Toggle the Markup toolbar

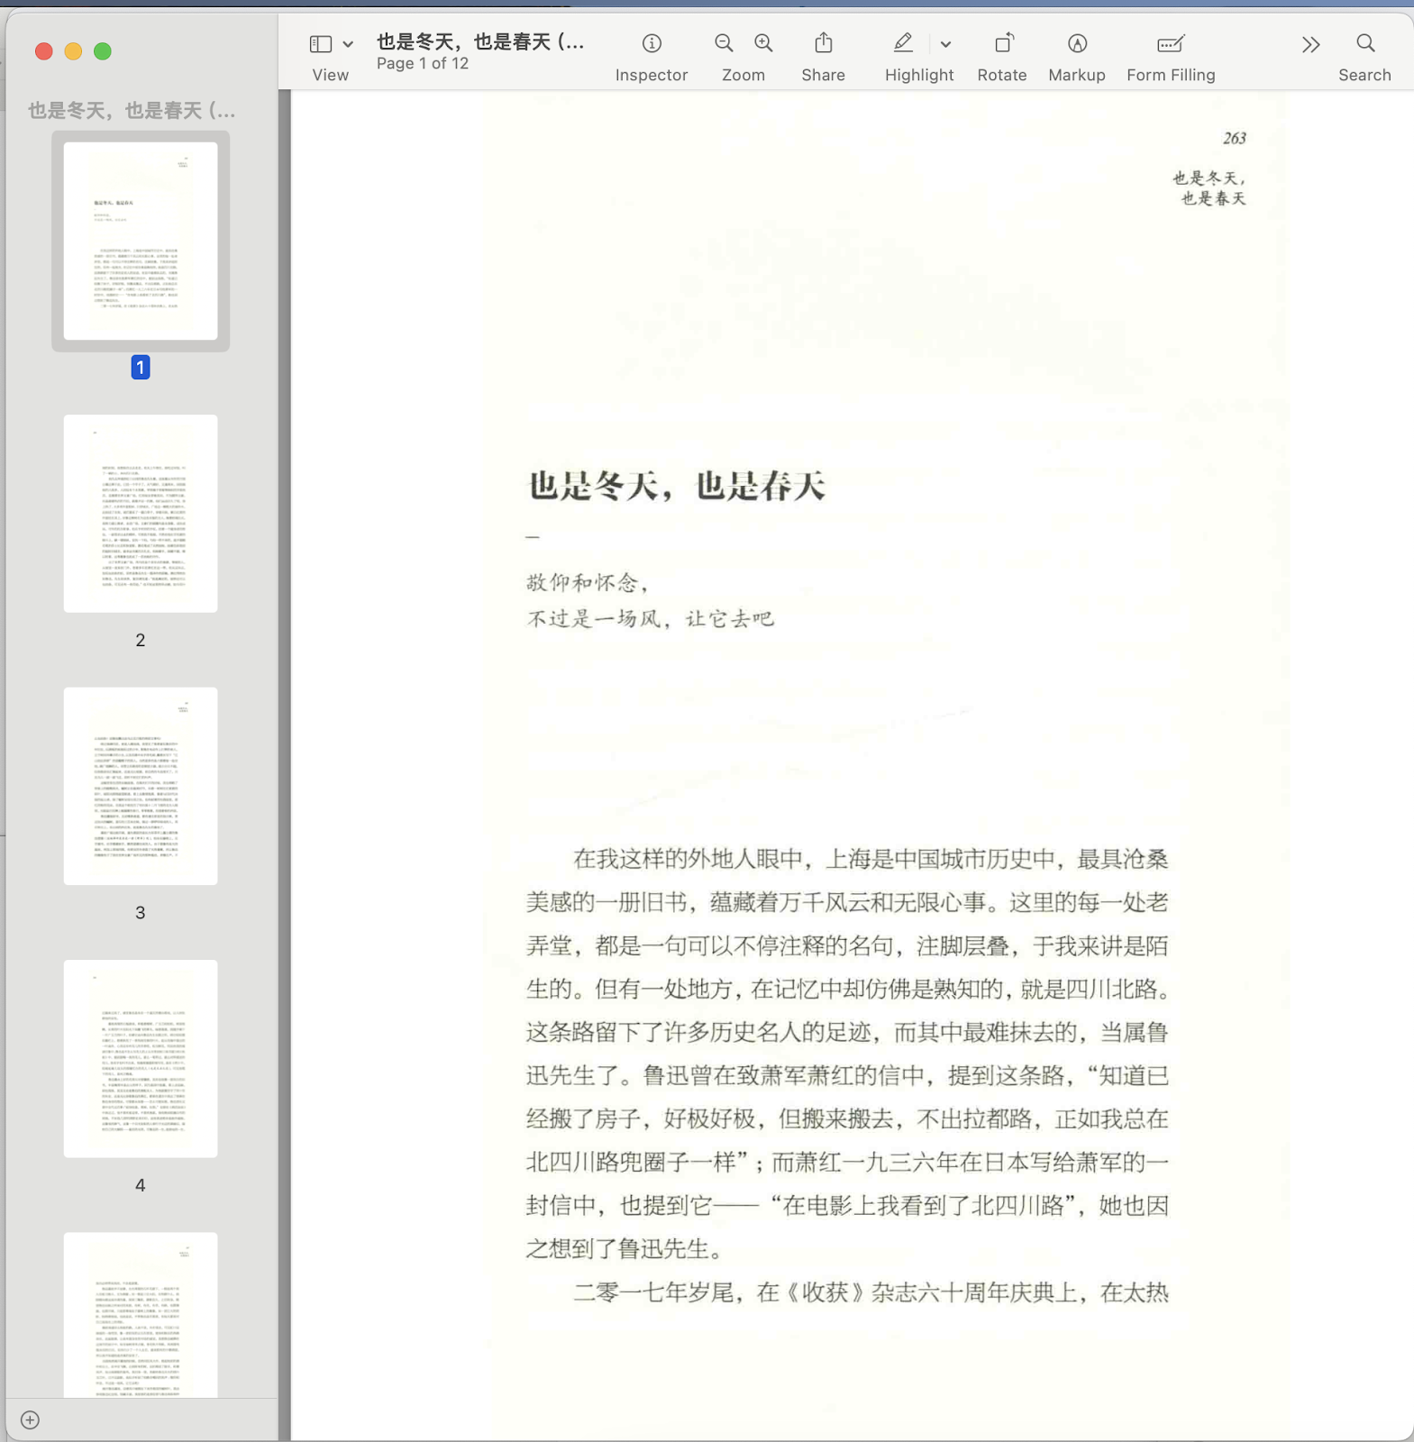[1077, 43]
